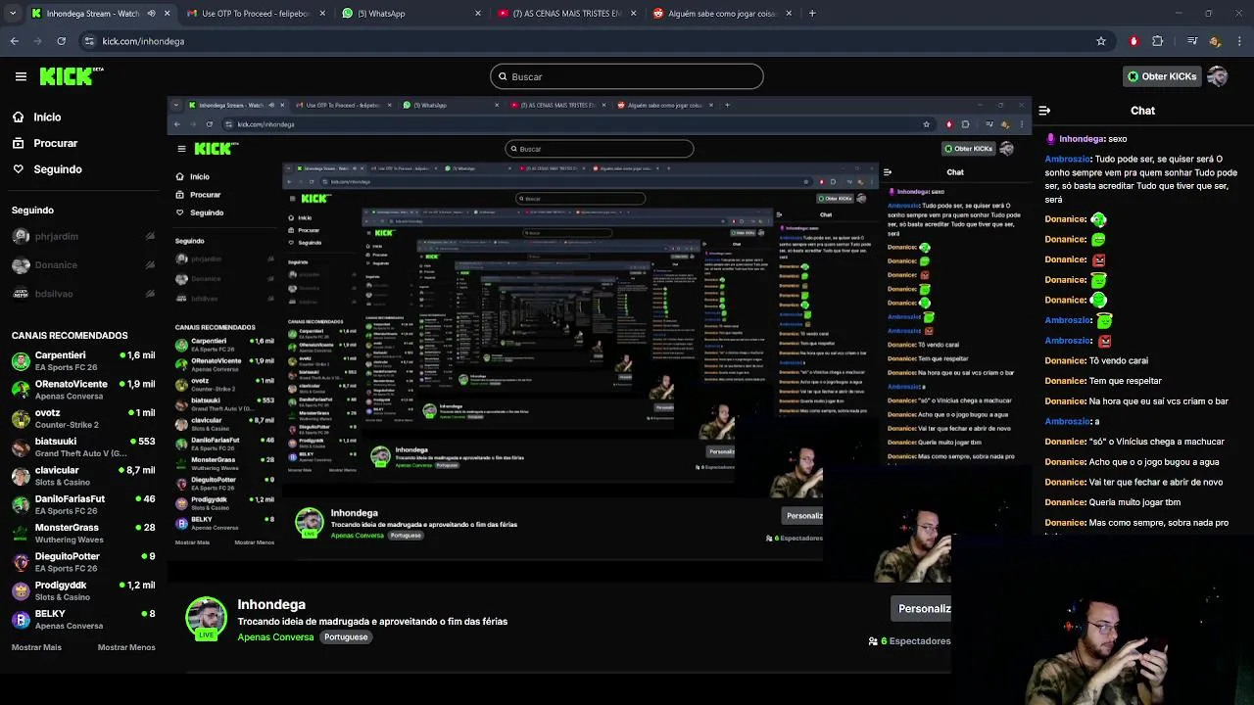Click the Portuguese language tag
This screenshot has height=705, width=1254.
click(x=346, y=637)
